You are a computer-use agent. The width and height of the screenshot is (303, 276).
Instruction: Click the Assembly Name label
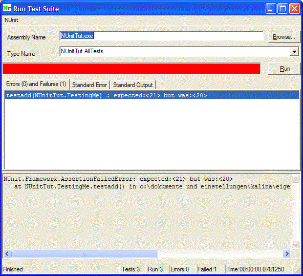point(26,37)
